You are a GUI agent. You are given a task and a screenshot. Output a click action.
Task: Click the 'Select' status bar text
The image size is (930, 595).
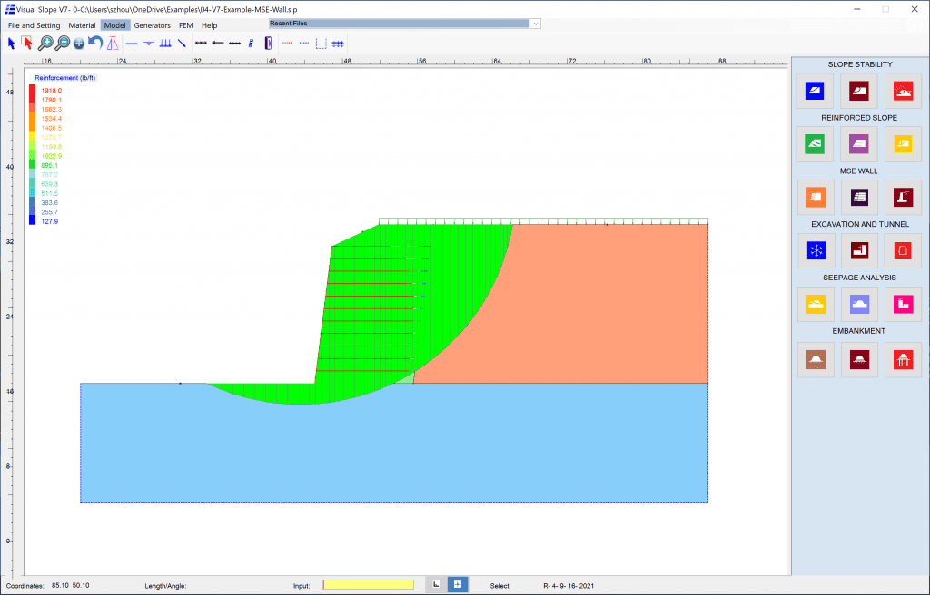point(500,586)
